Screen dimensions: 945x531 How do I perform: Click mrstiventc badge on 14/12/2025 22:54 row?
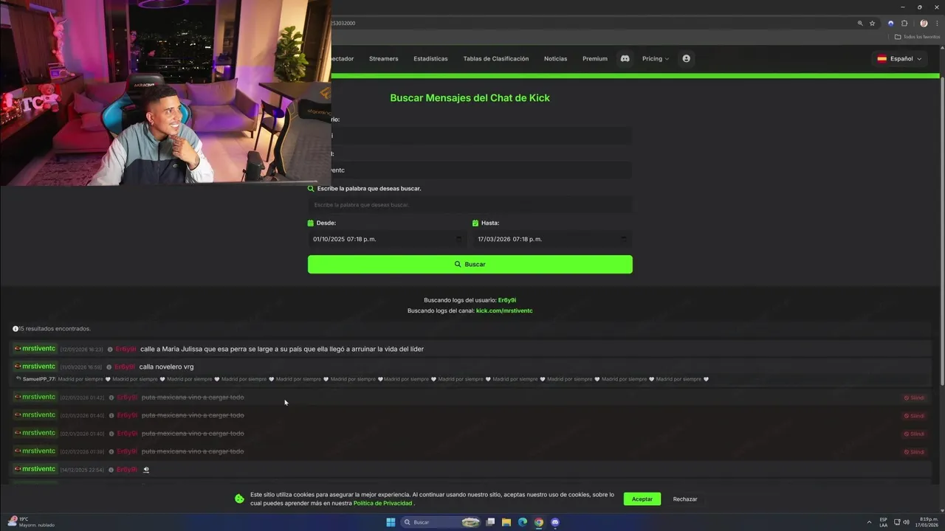[x=35, y=469]
